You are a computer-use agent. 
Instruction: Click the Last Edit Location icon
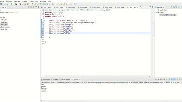click(61, 4)
